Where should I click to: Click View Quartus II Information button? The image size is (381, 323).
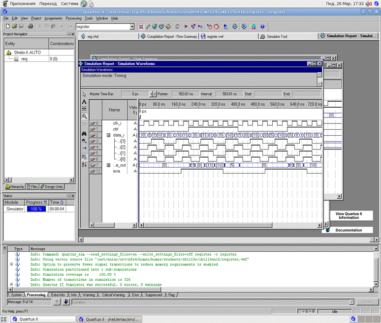click(x=349, y=216)
